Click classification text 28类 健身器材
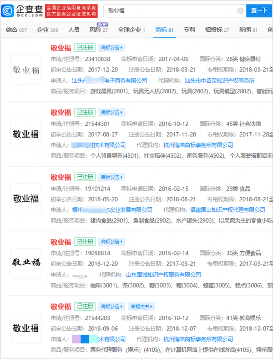The width and height of the screenshot is (273, 359). coord(244,59)
